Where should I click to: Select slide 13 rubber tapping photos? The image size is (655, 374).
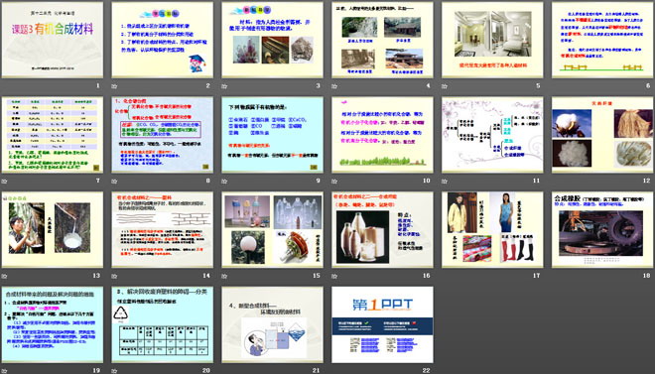click(x=53, y=229)
